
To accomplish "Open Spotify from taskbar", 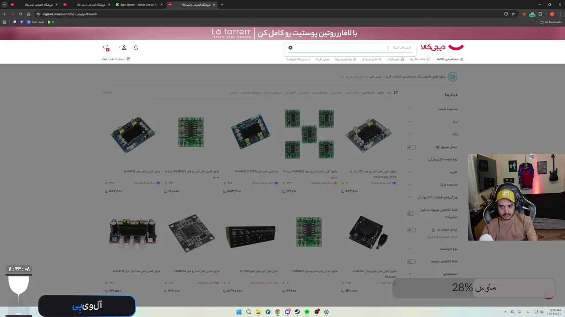I will tap(307, 312).
